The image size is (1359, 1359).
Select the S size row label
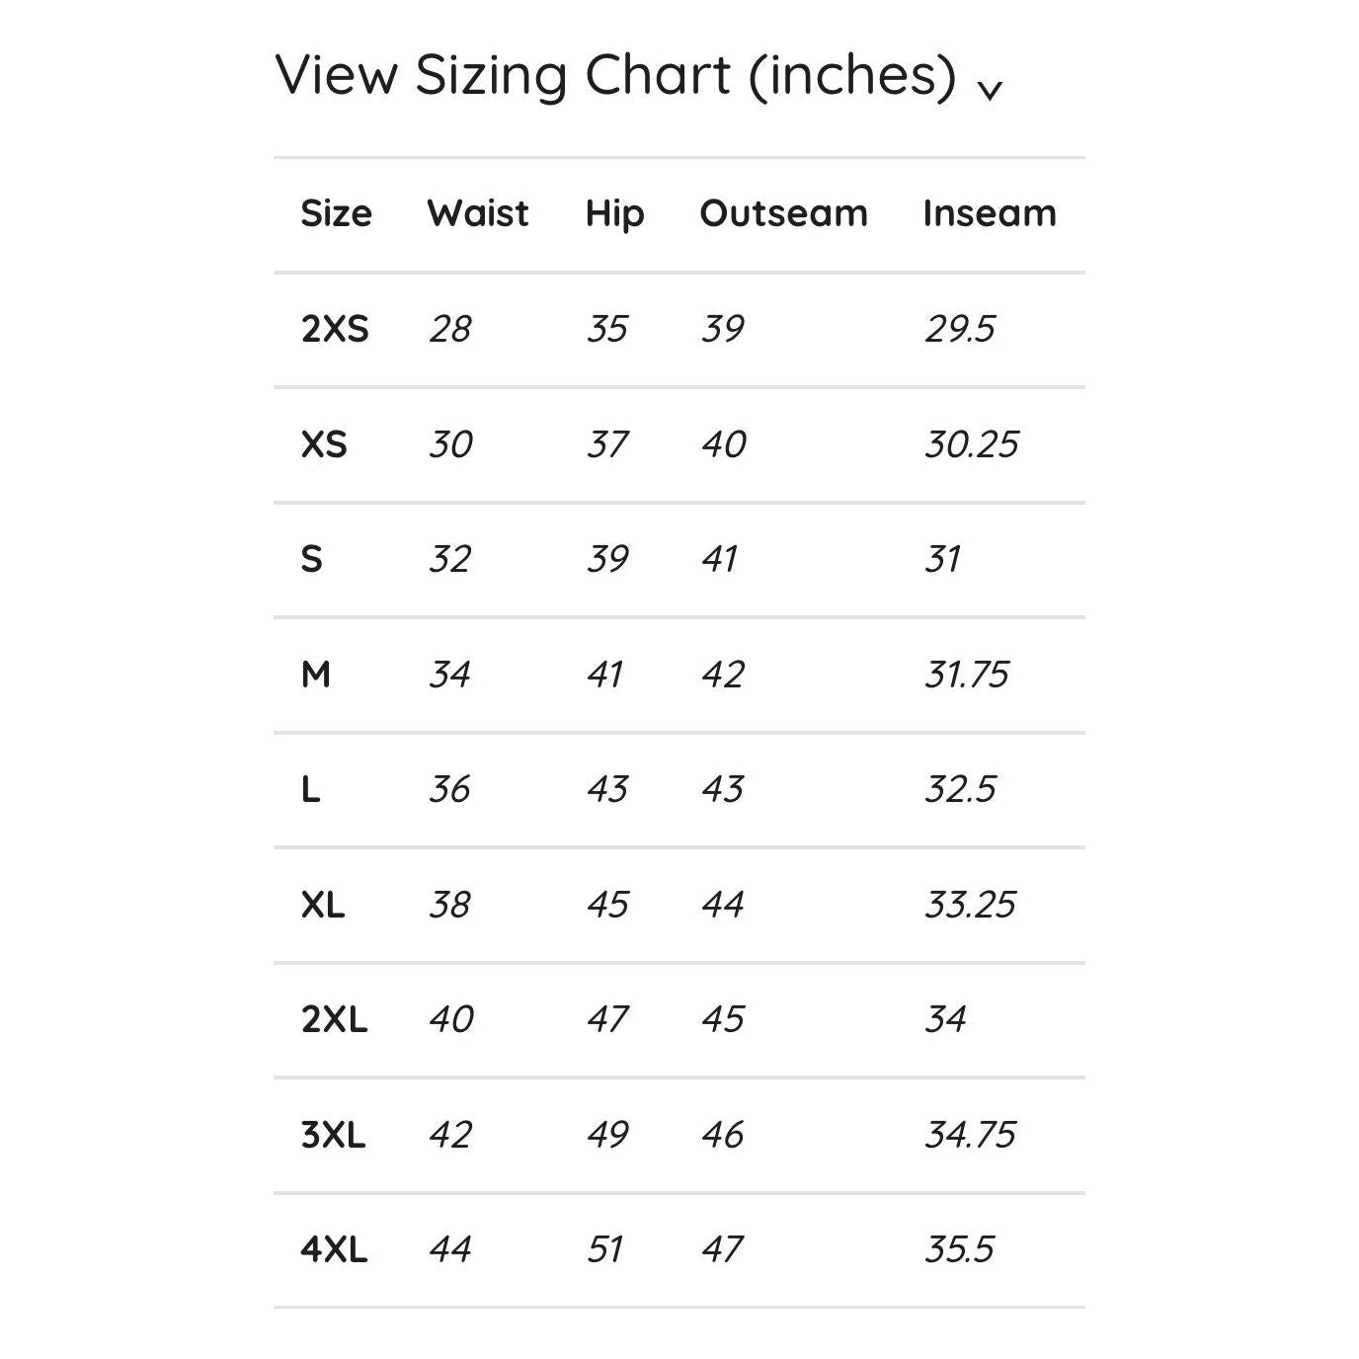pos(311,559)
